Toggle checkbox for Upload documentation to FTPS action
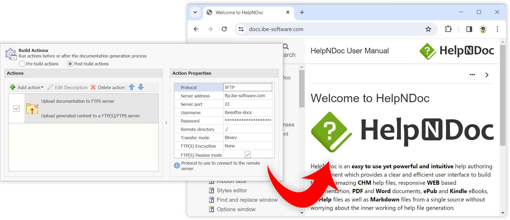 16,108
